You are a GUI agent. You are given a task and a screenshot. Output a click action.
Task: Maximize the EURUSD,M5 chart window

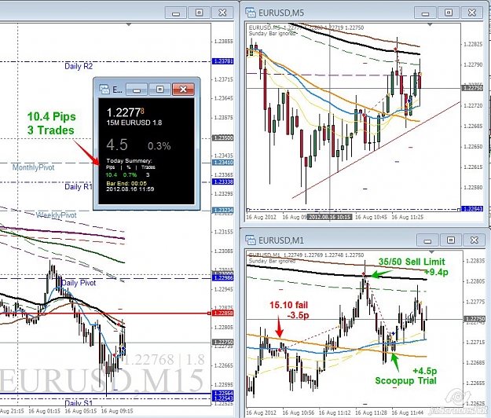pyautogui.click(x=449, y=13)
